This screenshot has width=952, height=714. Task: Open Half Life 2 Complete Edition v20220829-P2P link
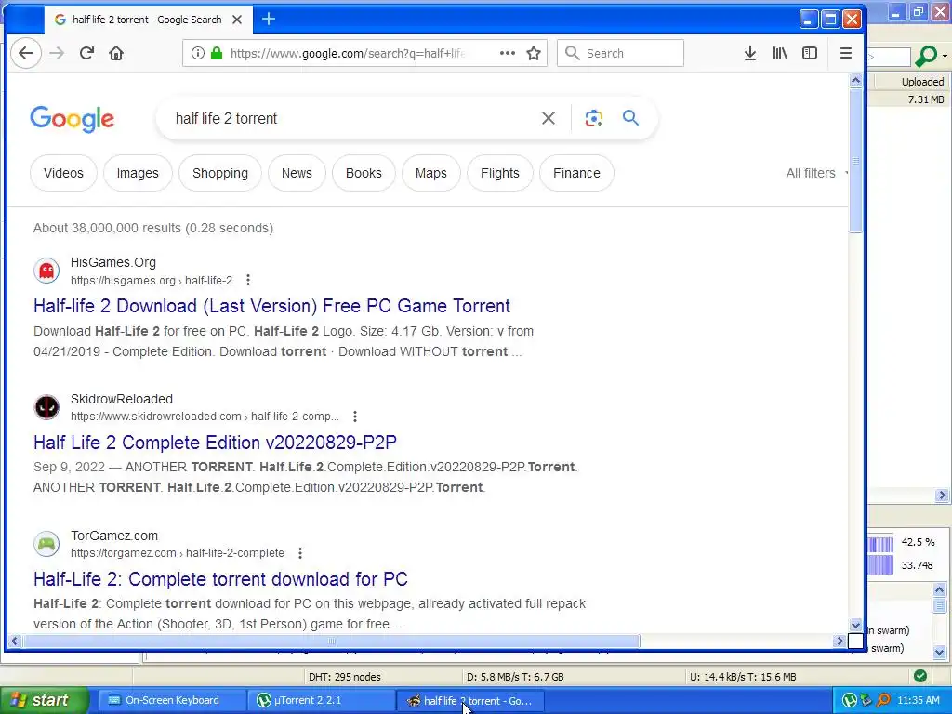pos(215,443)
